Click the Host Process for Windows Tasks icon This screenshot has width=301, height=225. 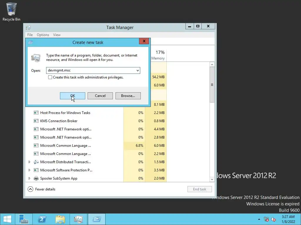click(x=36, y=113)
